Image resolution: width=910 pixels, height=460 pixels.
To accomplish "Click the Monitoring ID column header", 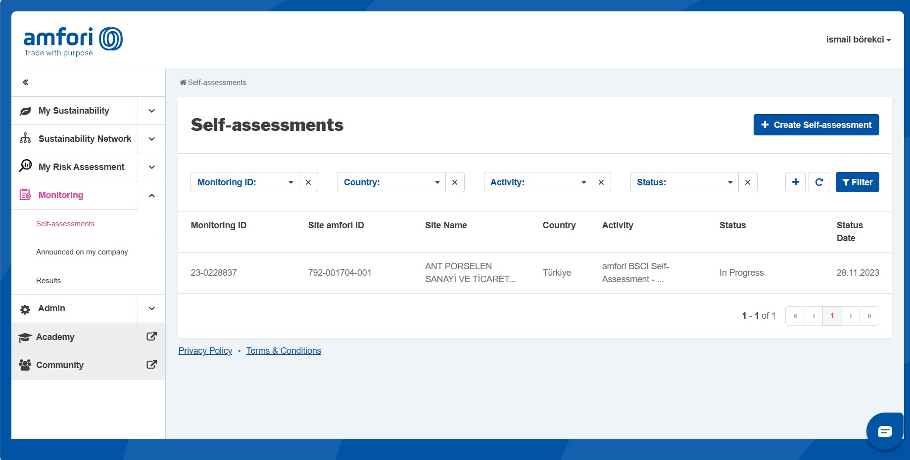I will pos(219,225).
